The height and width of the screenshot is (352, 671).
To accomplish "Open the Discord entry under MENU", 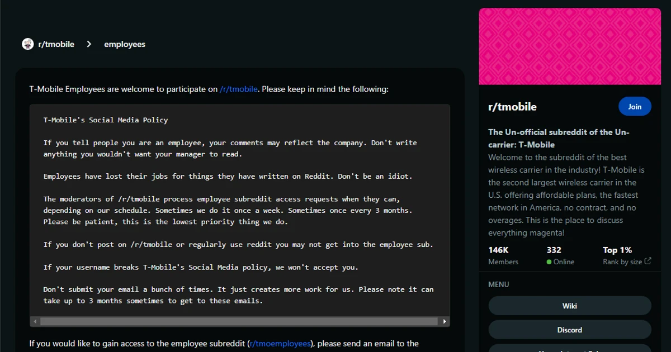I will (570, 330).
